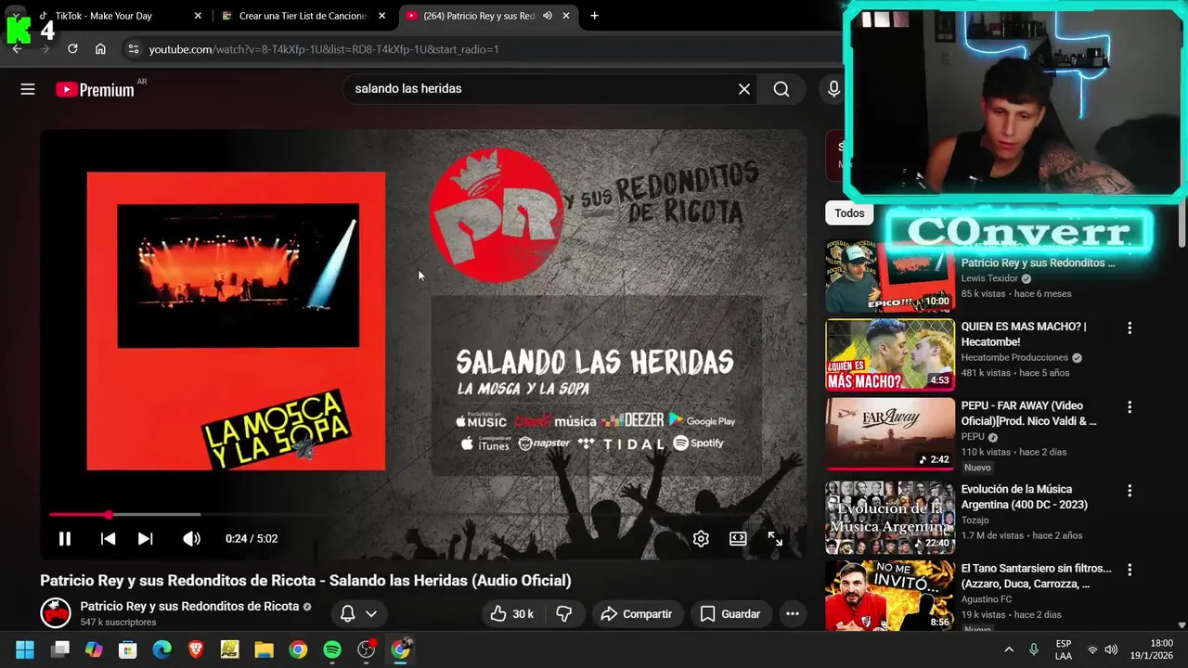Open Windows Start menu
Viewport: 1188px width, 668px height.
pos(25,650)
